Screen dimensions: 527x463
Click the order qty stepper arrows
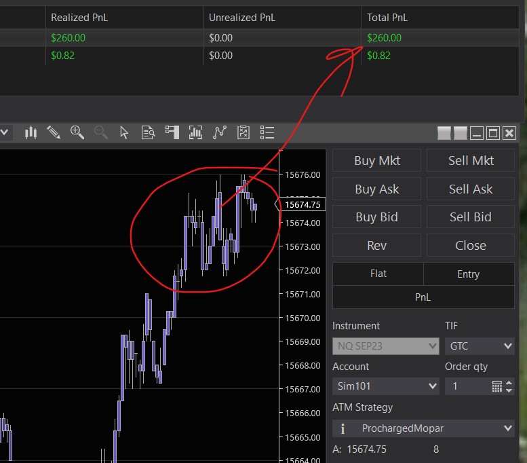point(509,386)
